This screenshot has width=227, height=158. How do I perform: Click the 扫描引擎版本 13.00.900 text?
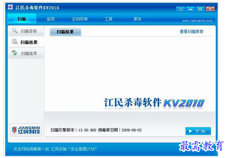pyautogui.click(x=73, y=130)
